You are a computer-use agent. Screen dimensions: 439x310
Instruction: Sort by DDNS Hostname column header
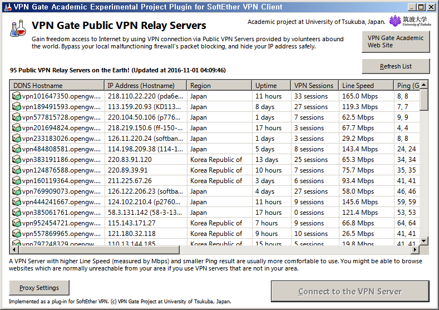(x=57, y=86)
